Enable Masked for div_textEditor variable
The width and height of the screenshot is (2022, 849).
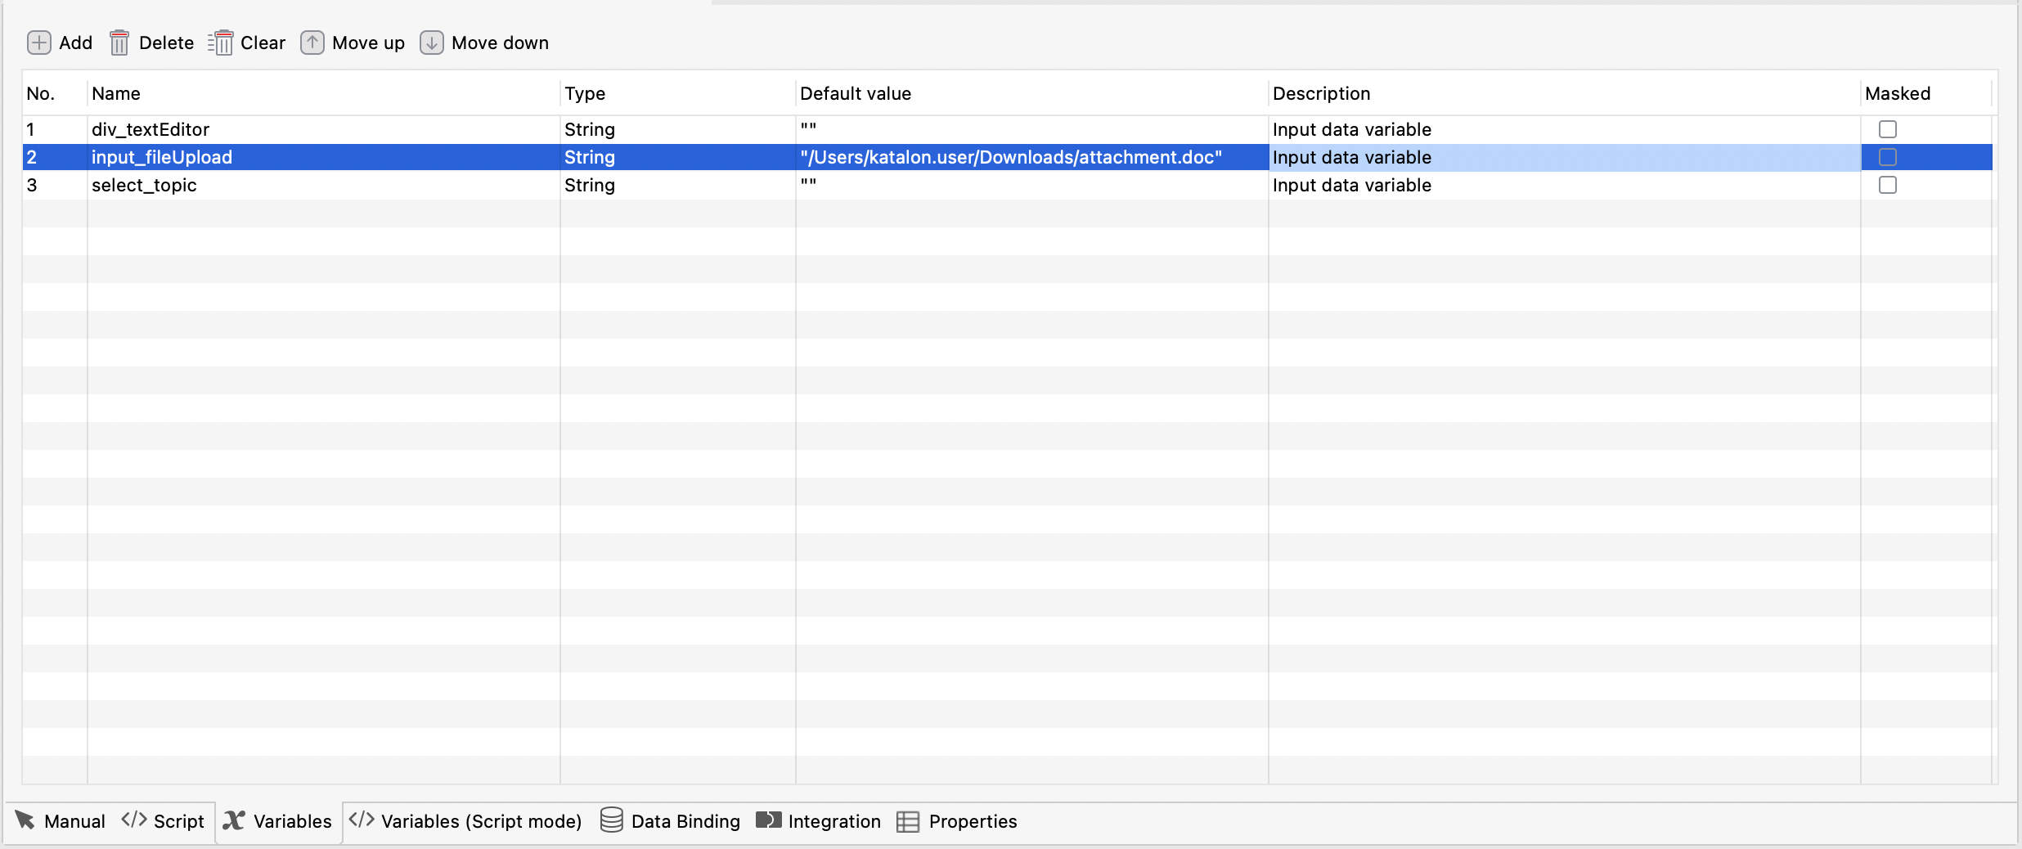[x=1888, y=128]
